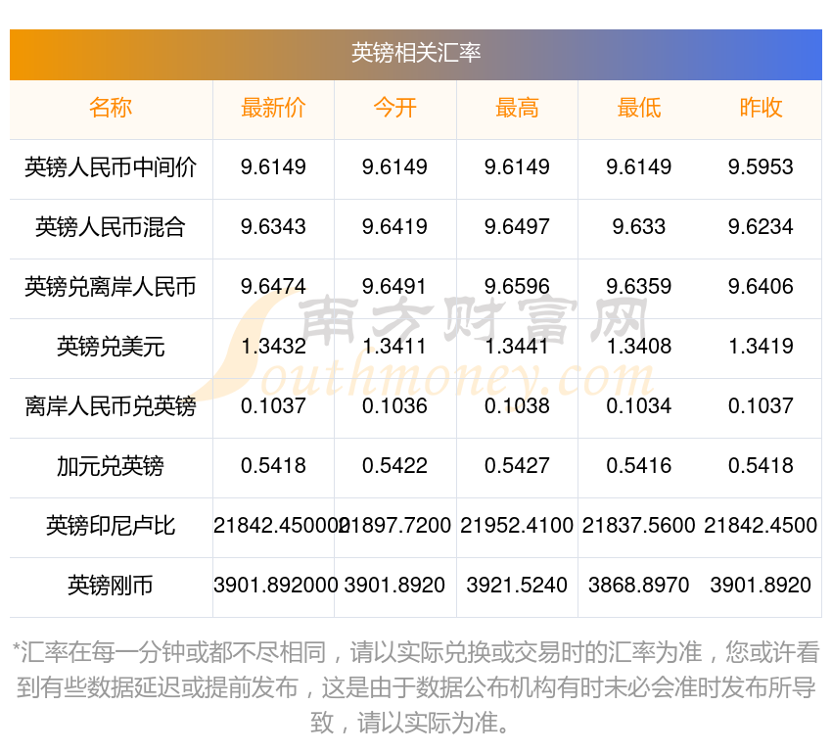Image resolution: width=832 pixels, height=753 pixels.
Task: Select the 9.6419 opening value
Action: 394,227
